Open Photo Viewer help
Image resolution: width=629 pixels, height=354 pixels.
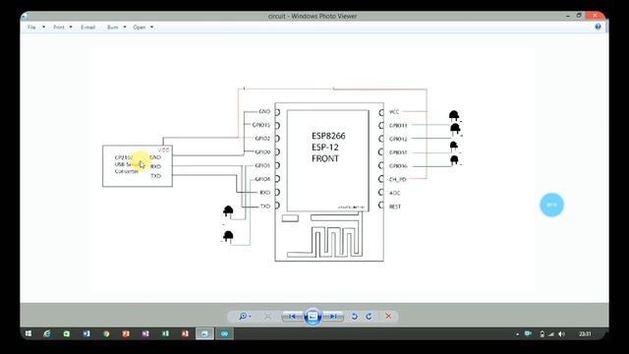click(x=598, y=27)
